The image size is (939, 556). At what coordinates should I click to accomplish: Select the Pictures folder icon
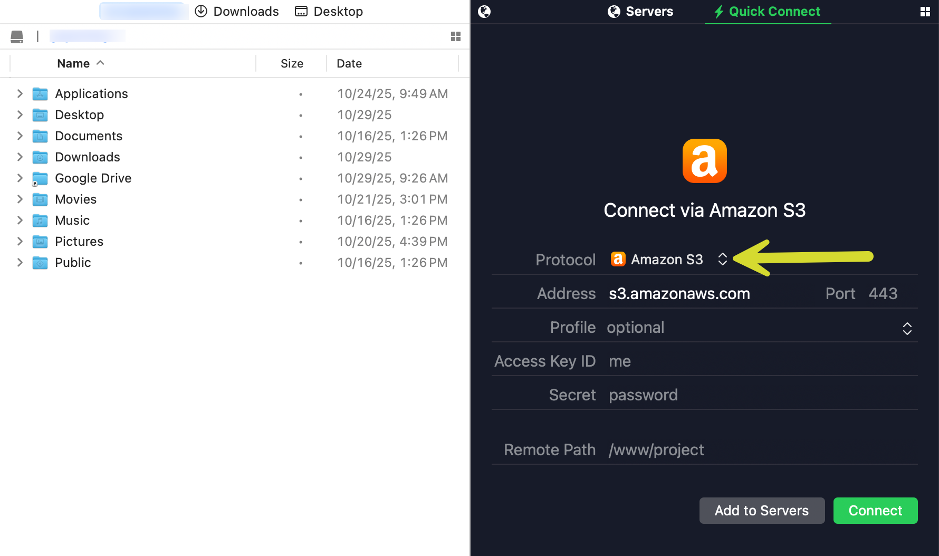[40, 242]
